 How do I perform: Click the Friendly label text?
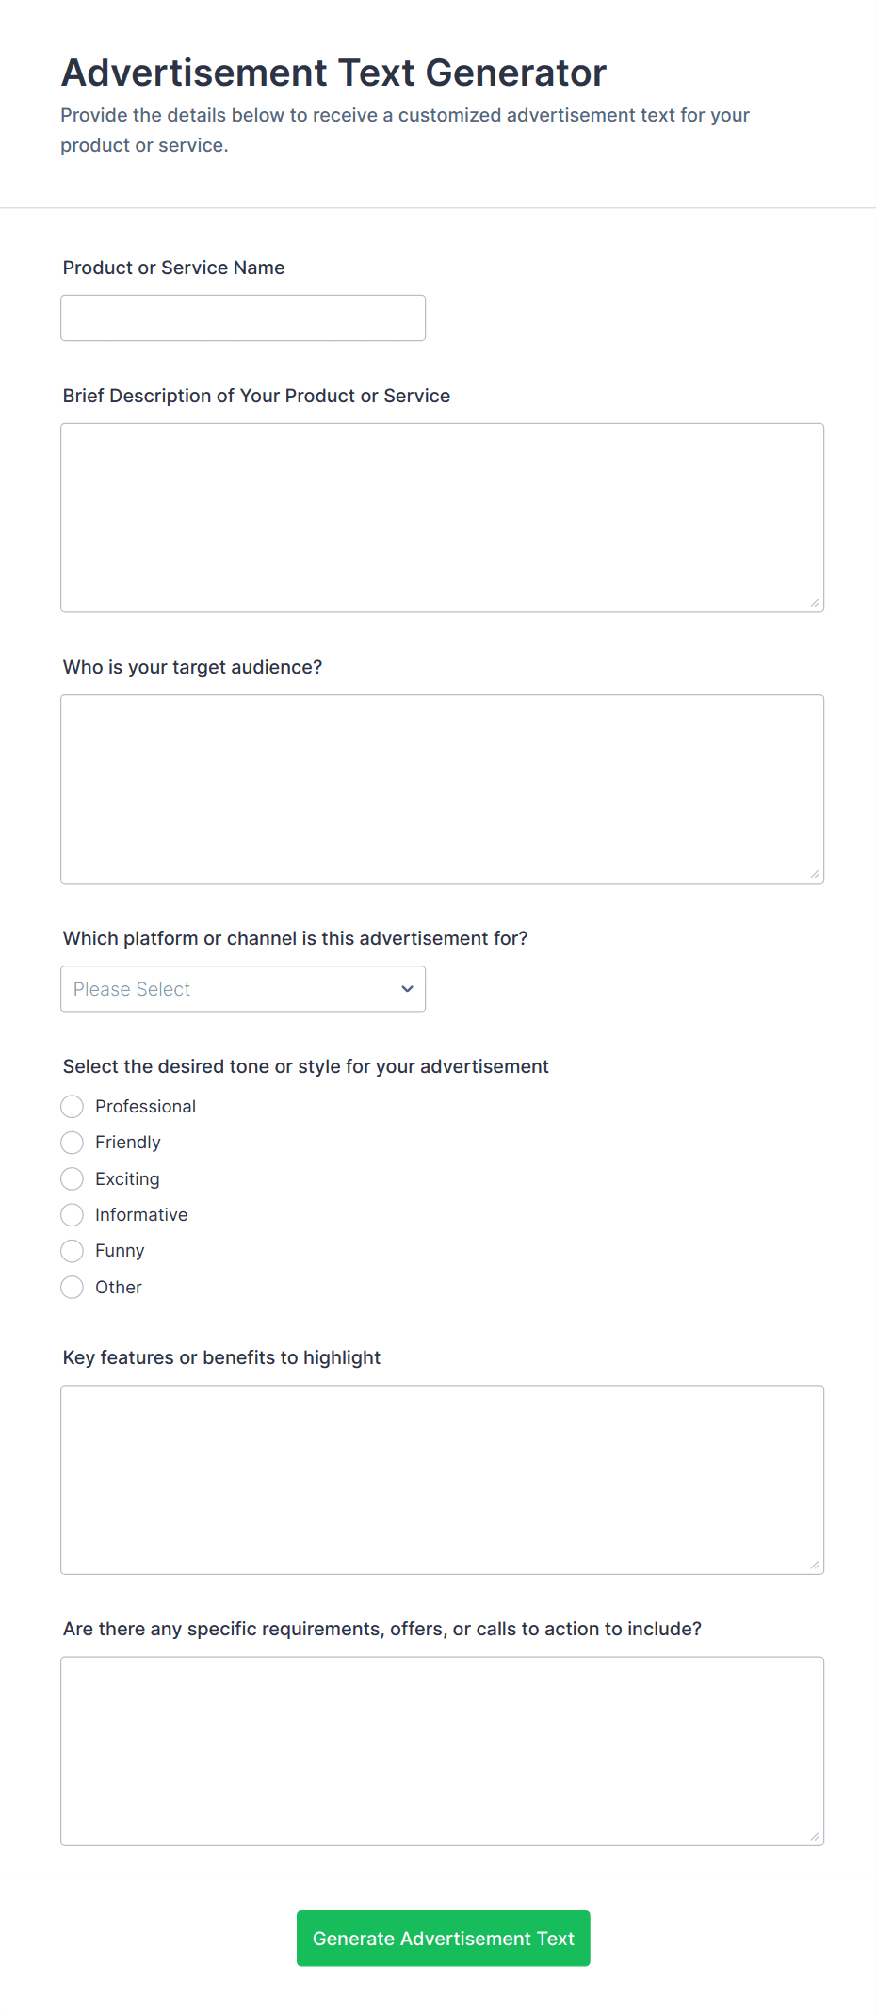coord(128,1143)
